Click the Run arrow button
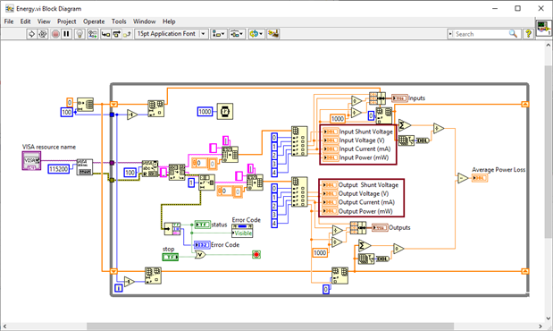The height and width of the screenshot is (331, 553). click(31, 34)
